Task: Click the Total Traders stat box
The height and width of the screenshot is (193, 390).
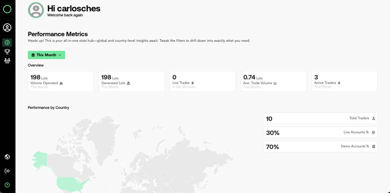Action: coord(320,118)
